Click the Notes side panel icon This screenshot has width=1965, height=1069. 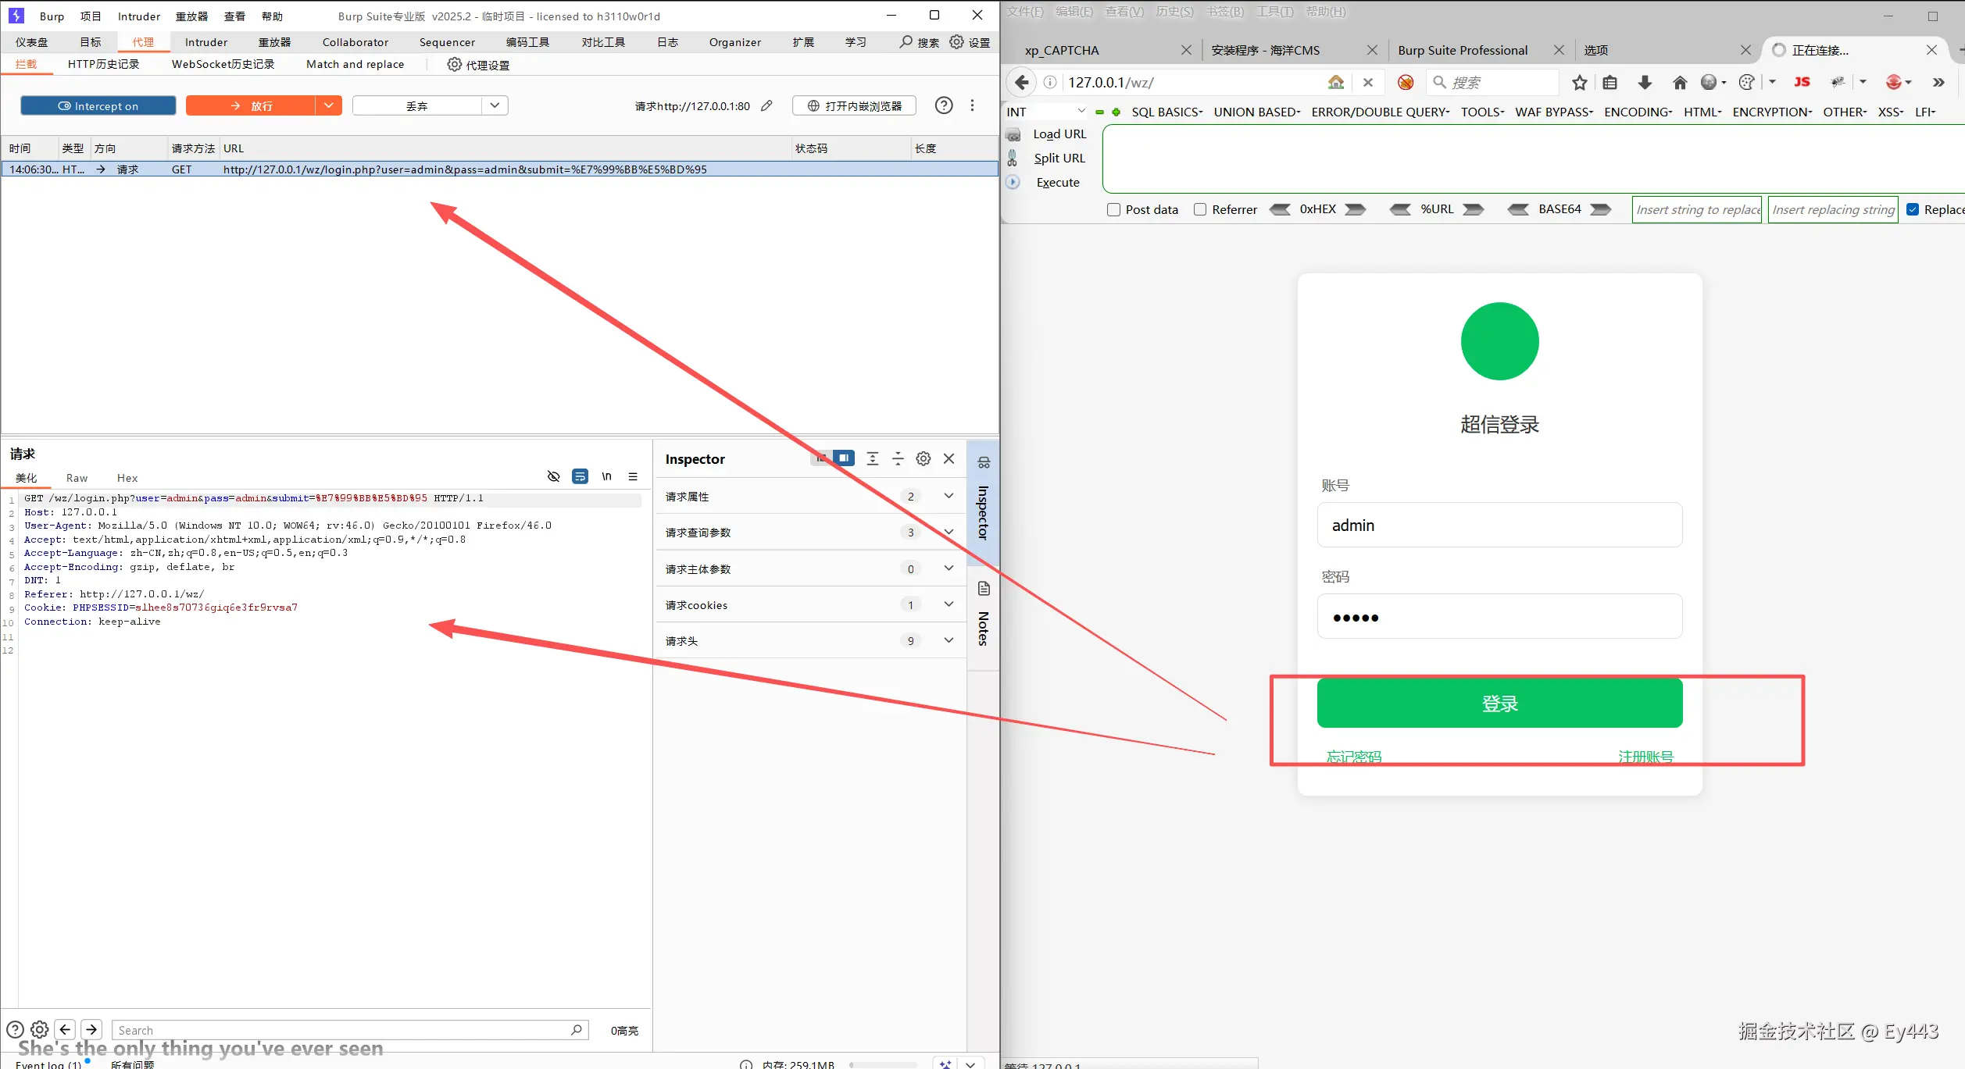tap(984, 589)
